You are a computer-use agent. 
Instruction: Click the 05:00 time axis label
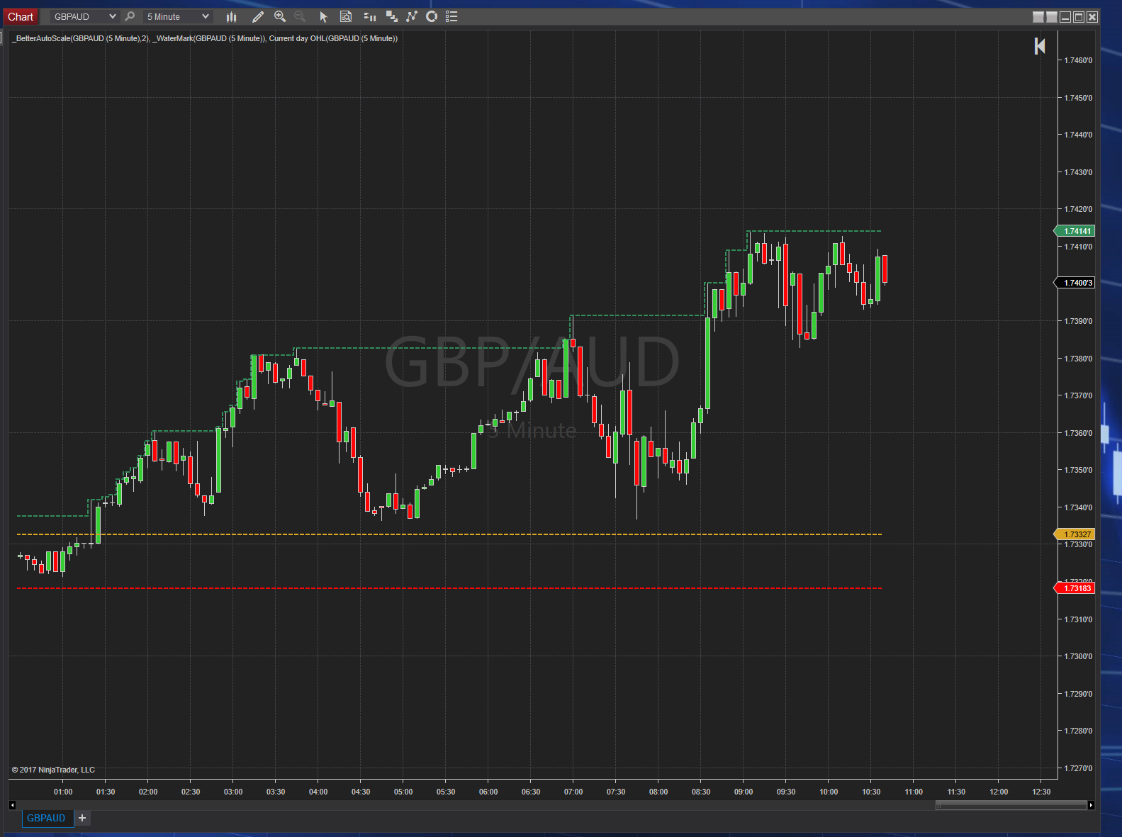point(403,792)
